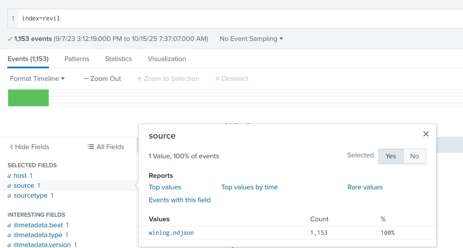
Task: Click the Zoom Out timeline button
Action: click(x=102, y=78)
